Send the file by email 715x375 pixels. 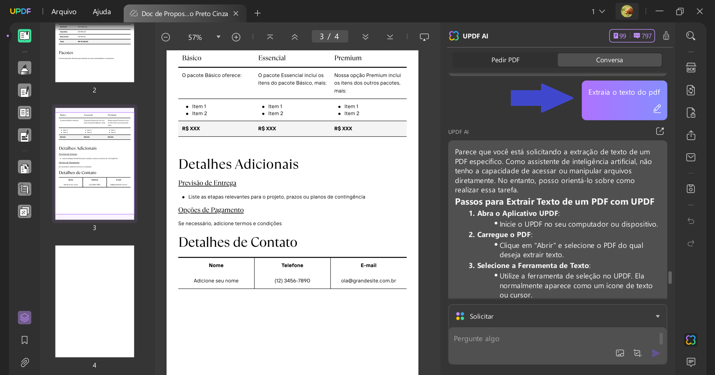691,157
